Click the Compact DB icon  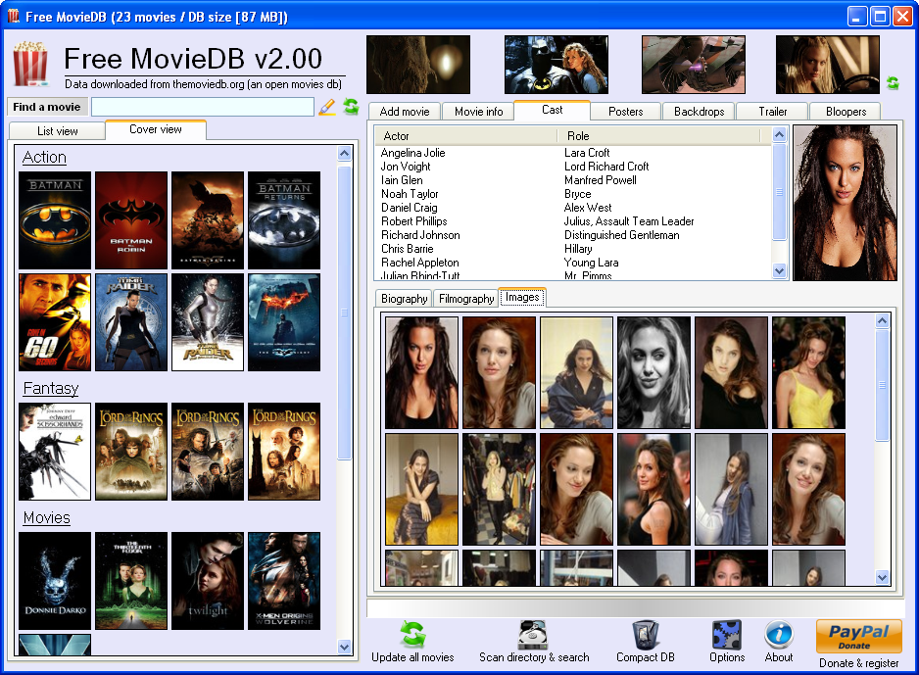click(645, 634)
